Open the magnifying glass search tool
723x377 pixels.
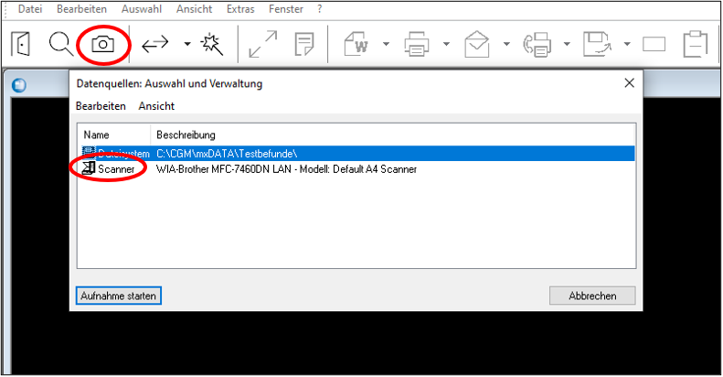pyautogui.click(x=60, y=44)
